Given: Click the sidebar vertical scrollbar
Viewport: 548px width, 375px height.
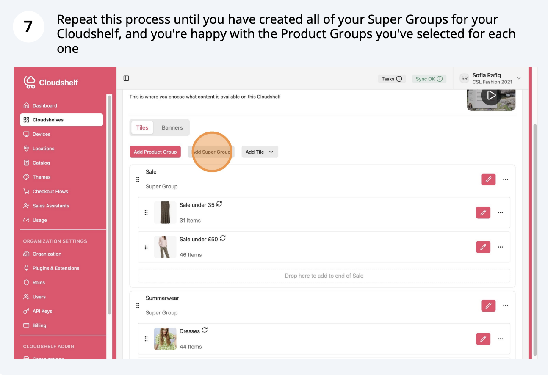Looking at the screenshot, I should [110, 205].
